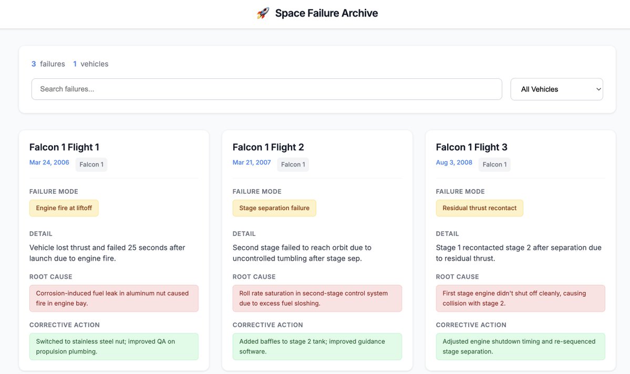Screen dimensions: 630x374
Task: Click ROOT CAUSE label on Flight 2 card
Action: coord(254,277)
